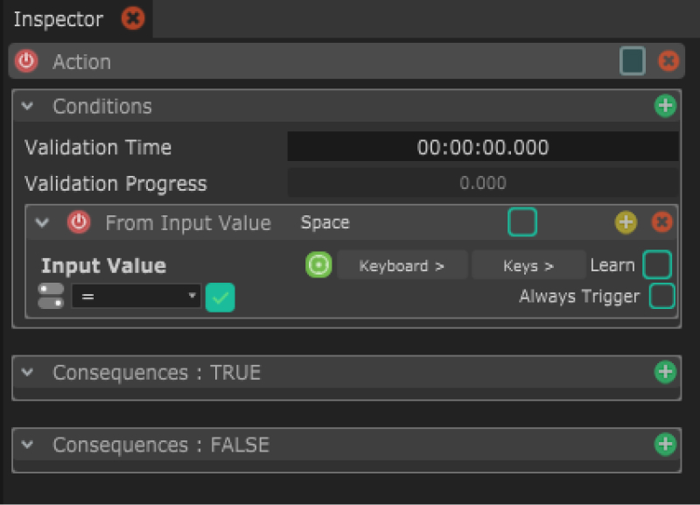Click the Validation Time field

(483, 147)
